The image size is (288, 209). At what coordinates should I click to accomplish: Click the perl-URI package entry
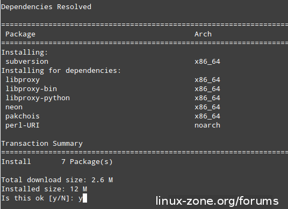click(23, 125)
